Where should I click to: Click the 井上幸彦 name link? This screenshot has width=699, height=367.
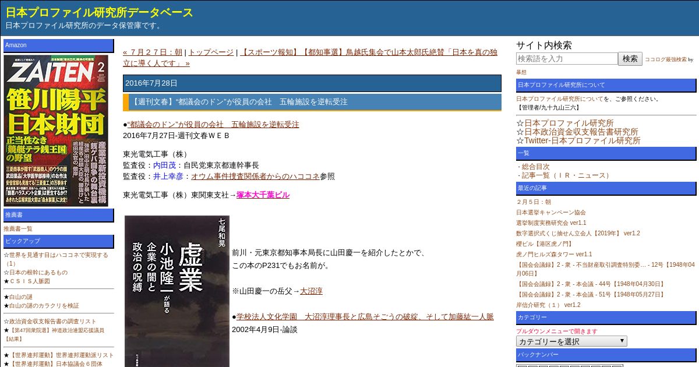click(168, 176)
